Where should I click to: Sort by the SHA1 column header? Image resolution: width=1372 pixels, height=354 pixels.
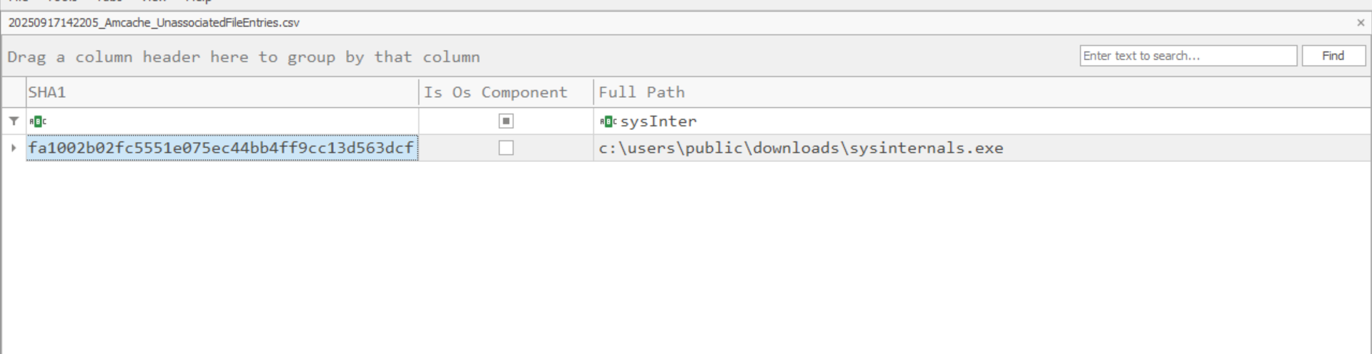(222, 92)
